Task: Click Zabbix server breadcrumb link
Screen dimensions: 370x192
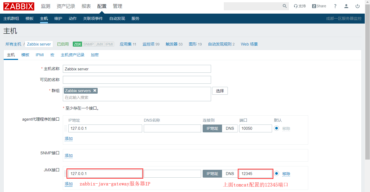Action: point(39,44)
